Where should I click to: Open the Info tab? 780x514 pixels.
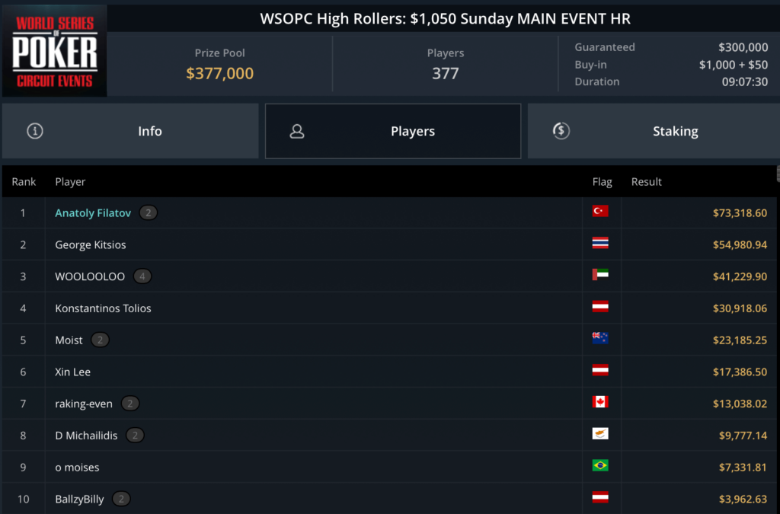coord(130,131)
